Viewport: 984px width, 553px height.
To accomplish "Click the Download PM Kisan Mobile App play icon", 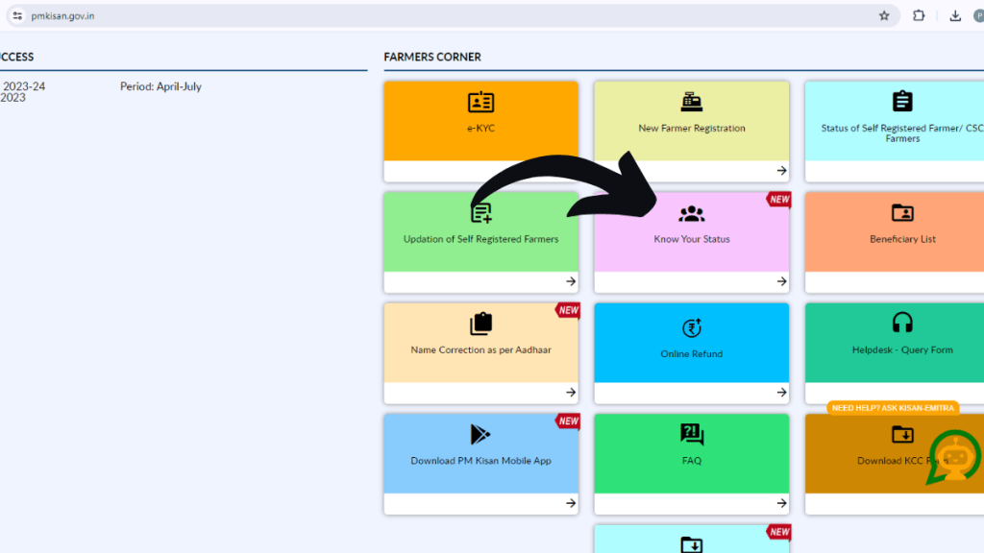I will click(480, 435).
